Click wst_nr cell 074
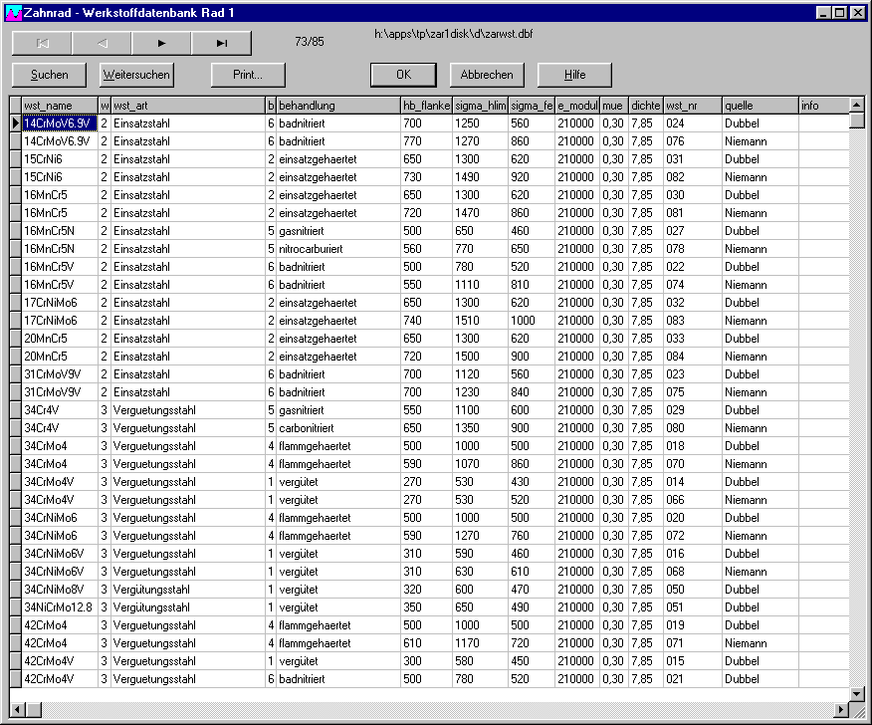 click(x=693, y=285)
